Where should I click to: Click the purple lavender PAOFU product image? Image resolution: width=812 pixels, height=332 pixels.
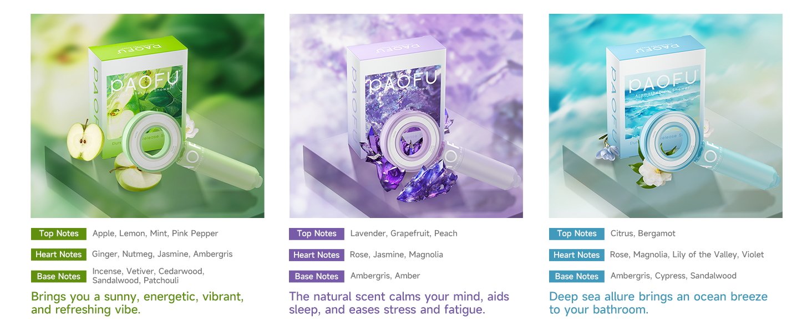pos(406,116)
